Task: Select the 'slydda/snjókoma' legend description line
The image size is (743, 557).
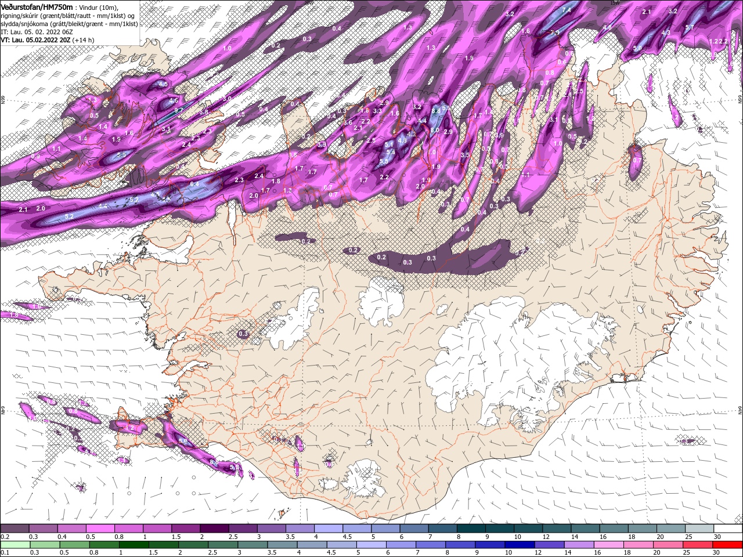Action: 70,24
